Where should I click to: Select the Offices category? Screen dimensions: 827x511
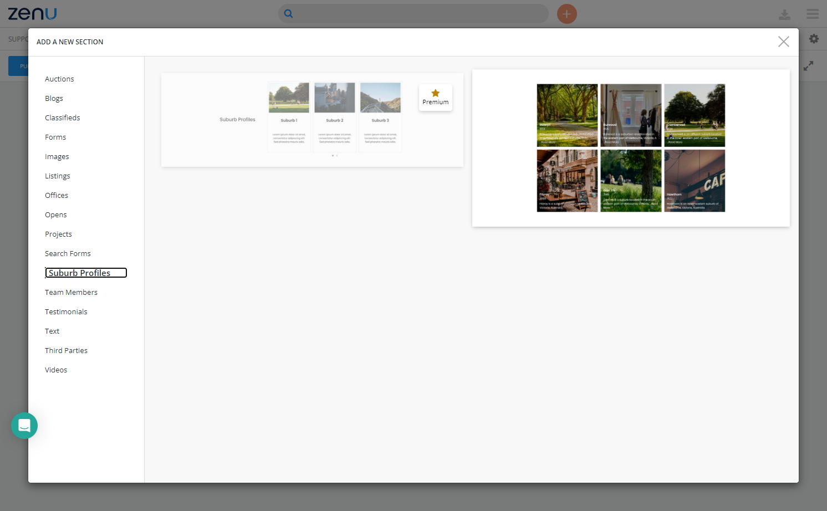tap(57, 196)
